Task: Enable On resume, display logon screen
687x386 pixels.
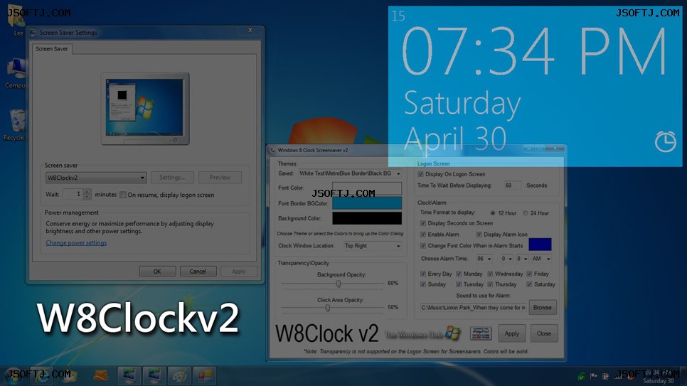Action: [123, 195]
